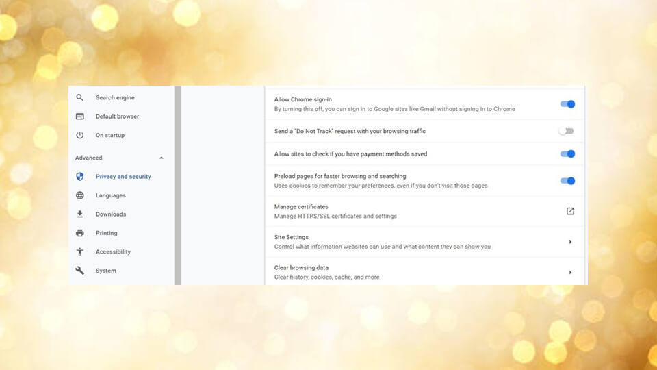Viewport: 657px width, 370px height.
Task: Click the Accessibility person icon
Action: (79, 251)
